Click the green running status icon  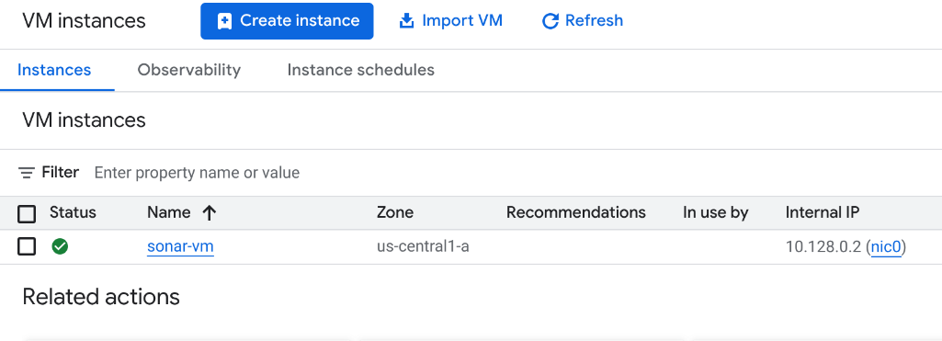coord(60,246)
